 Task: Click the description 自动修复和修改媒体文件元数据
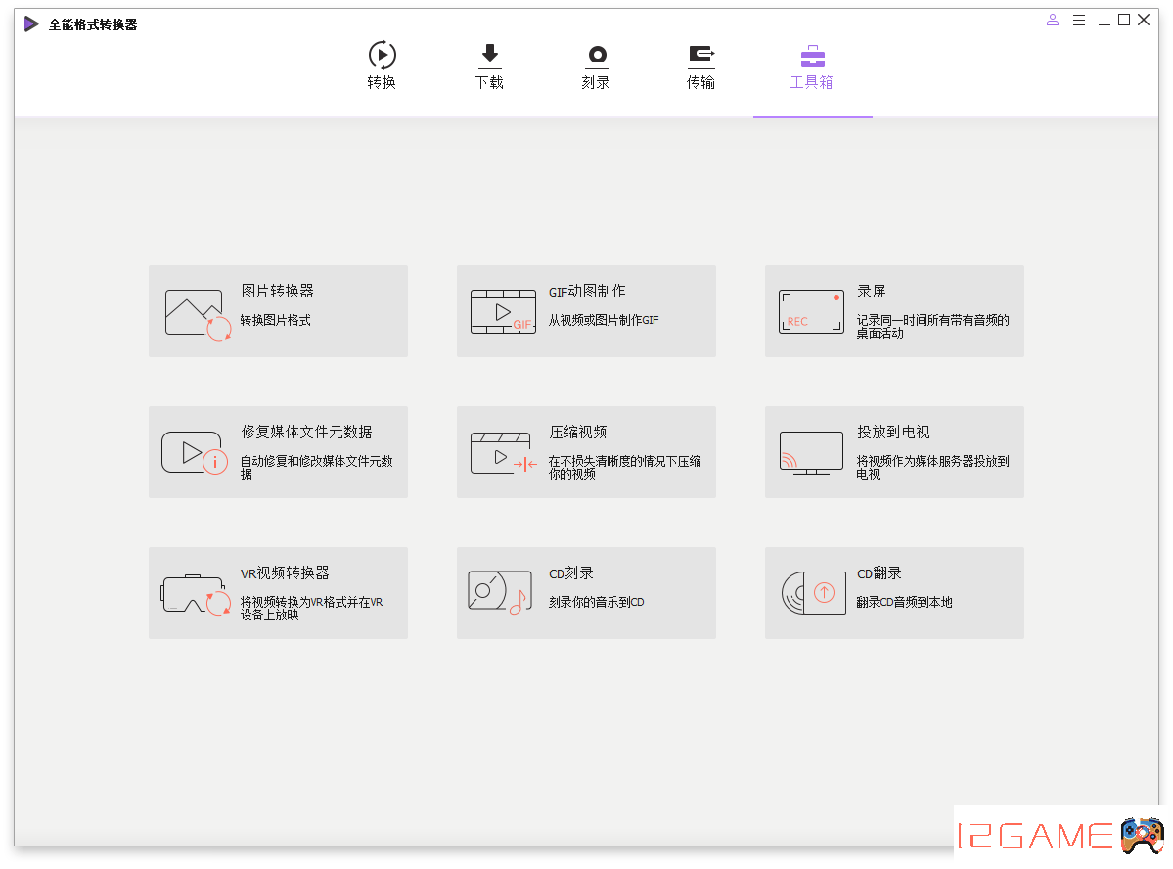[x=316, y=467]
